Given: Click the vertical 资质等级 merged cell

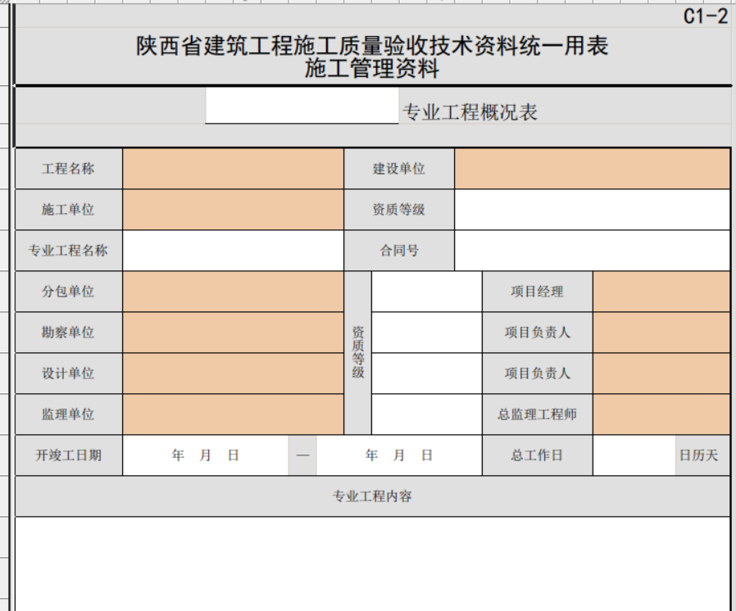Looking at the screenshot, I should [x=358, y=353].
